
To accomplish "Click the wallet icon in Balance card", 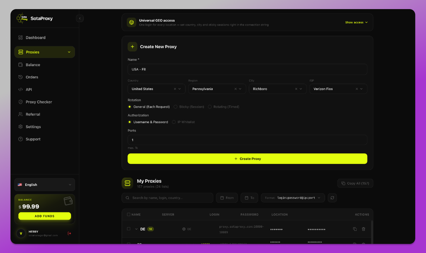I will [68, 201].
